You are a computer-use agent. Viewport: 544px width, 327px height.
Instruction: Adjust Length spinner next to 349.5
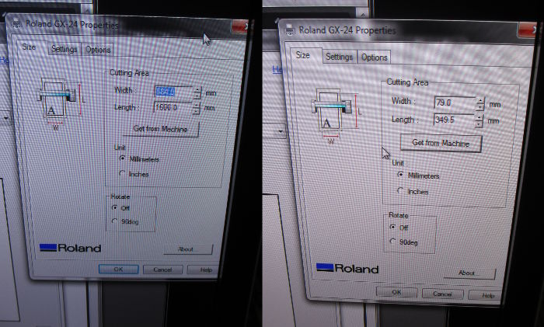479,120
